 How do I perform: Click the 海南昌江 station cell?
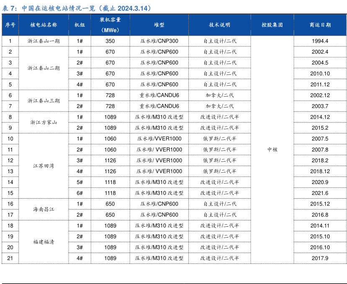(x=44, y=210)
